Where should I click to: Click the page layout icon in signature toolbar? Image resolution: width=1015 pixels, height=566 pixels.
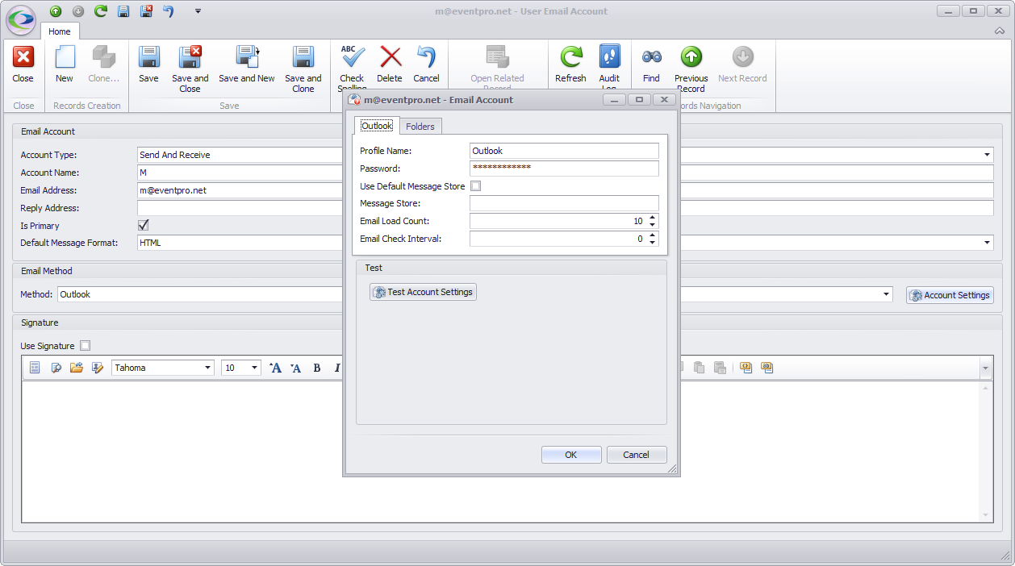coord(35,368)
